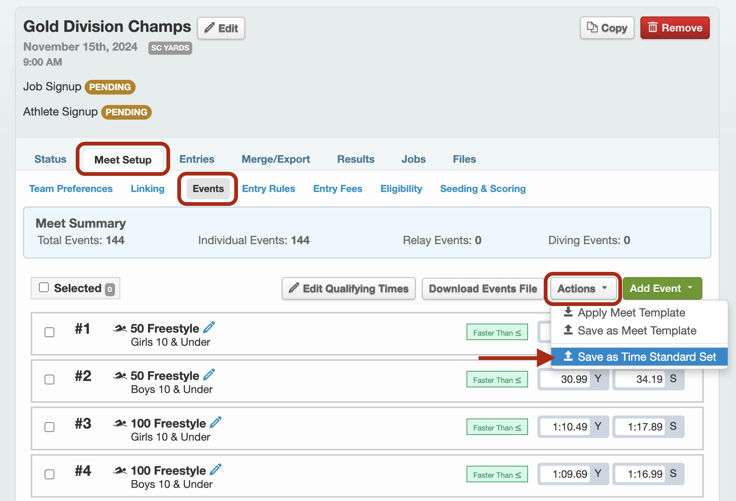Switch to the Status tab
Image resolution: width=736 pixels, height=501 pixels.
[50, 159]
